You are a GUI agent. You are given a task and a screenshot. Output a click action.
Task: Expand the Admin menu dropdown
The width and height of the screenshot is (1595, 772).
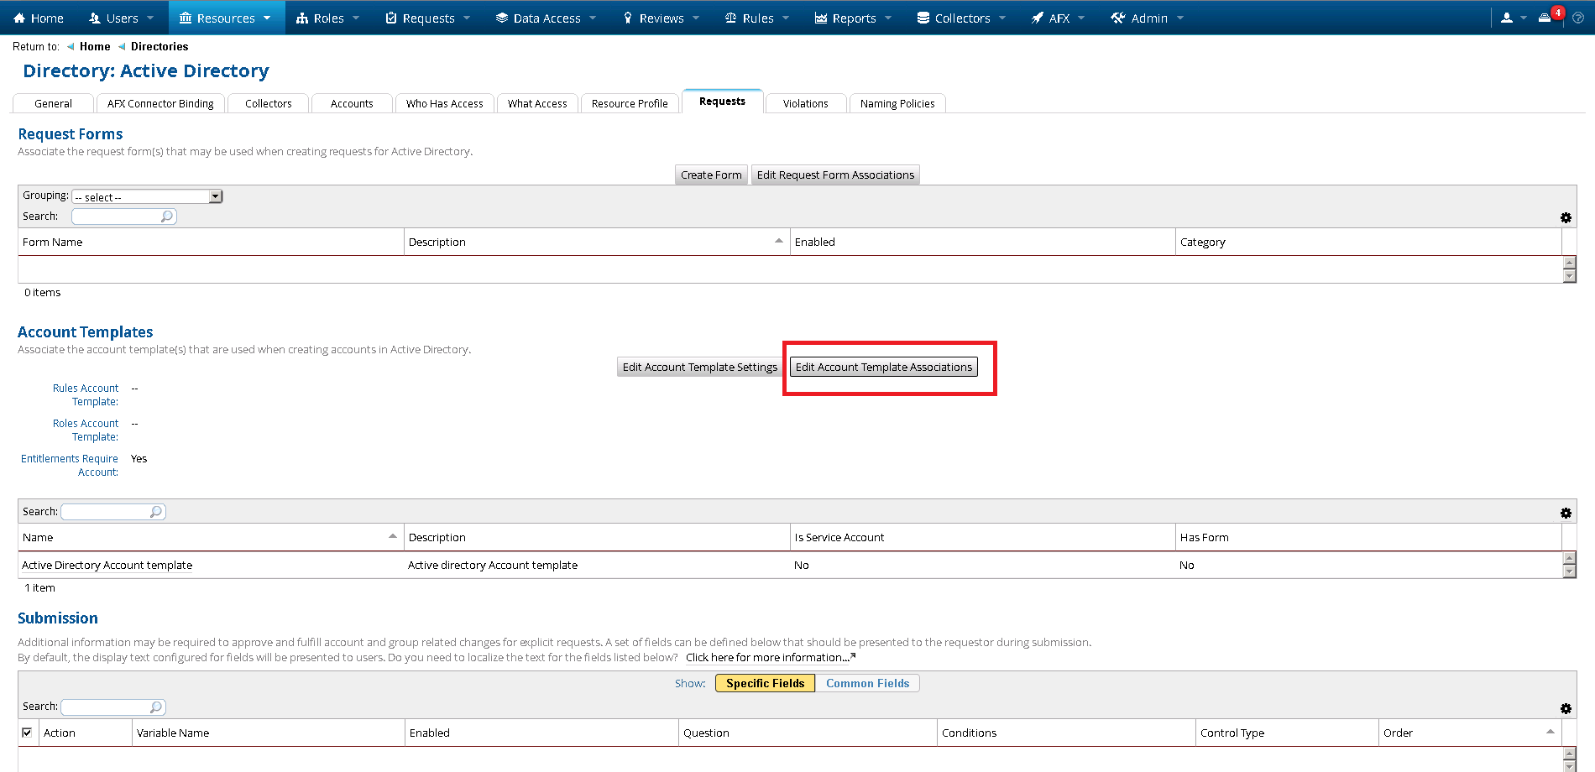1148,18
